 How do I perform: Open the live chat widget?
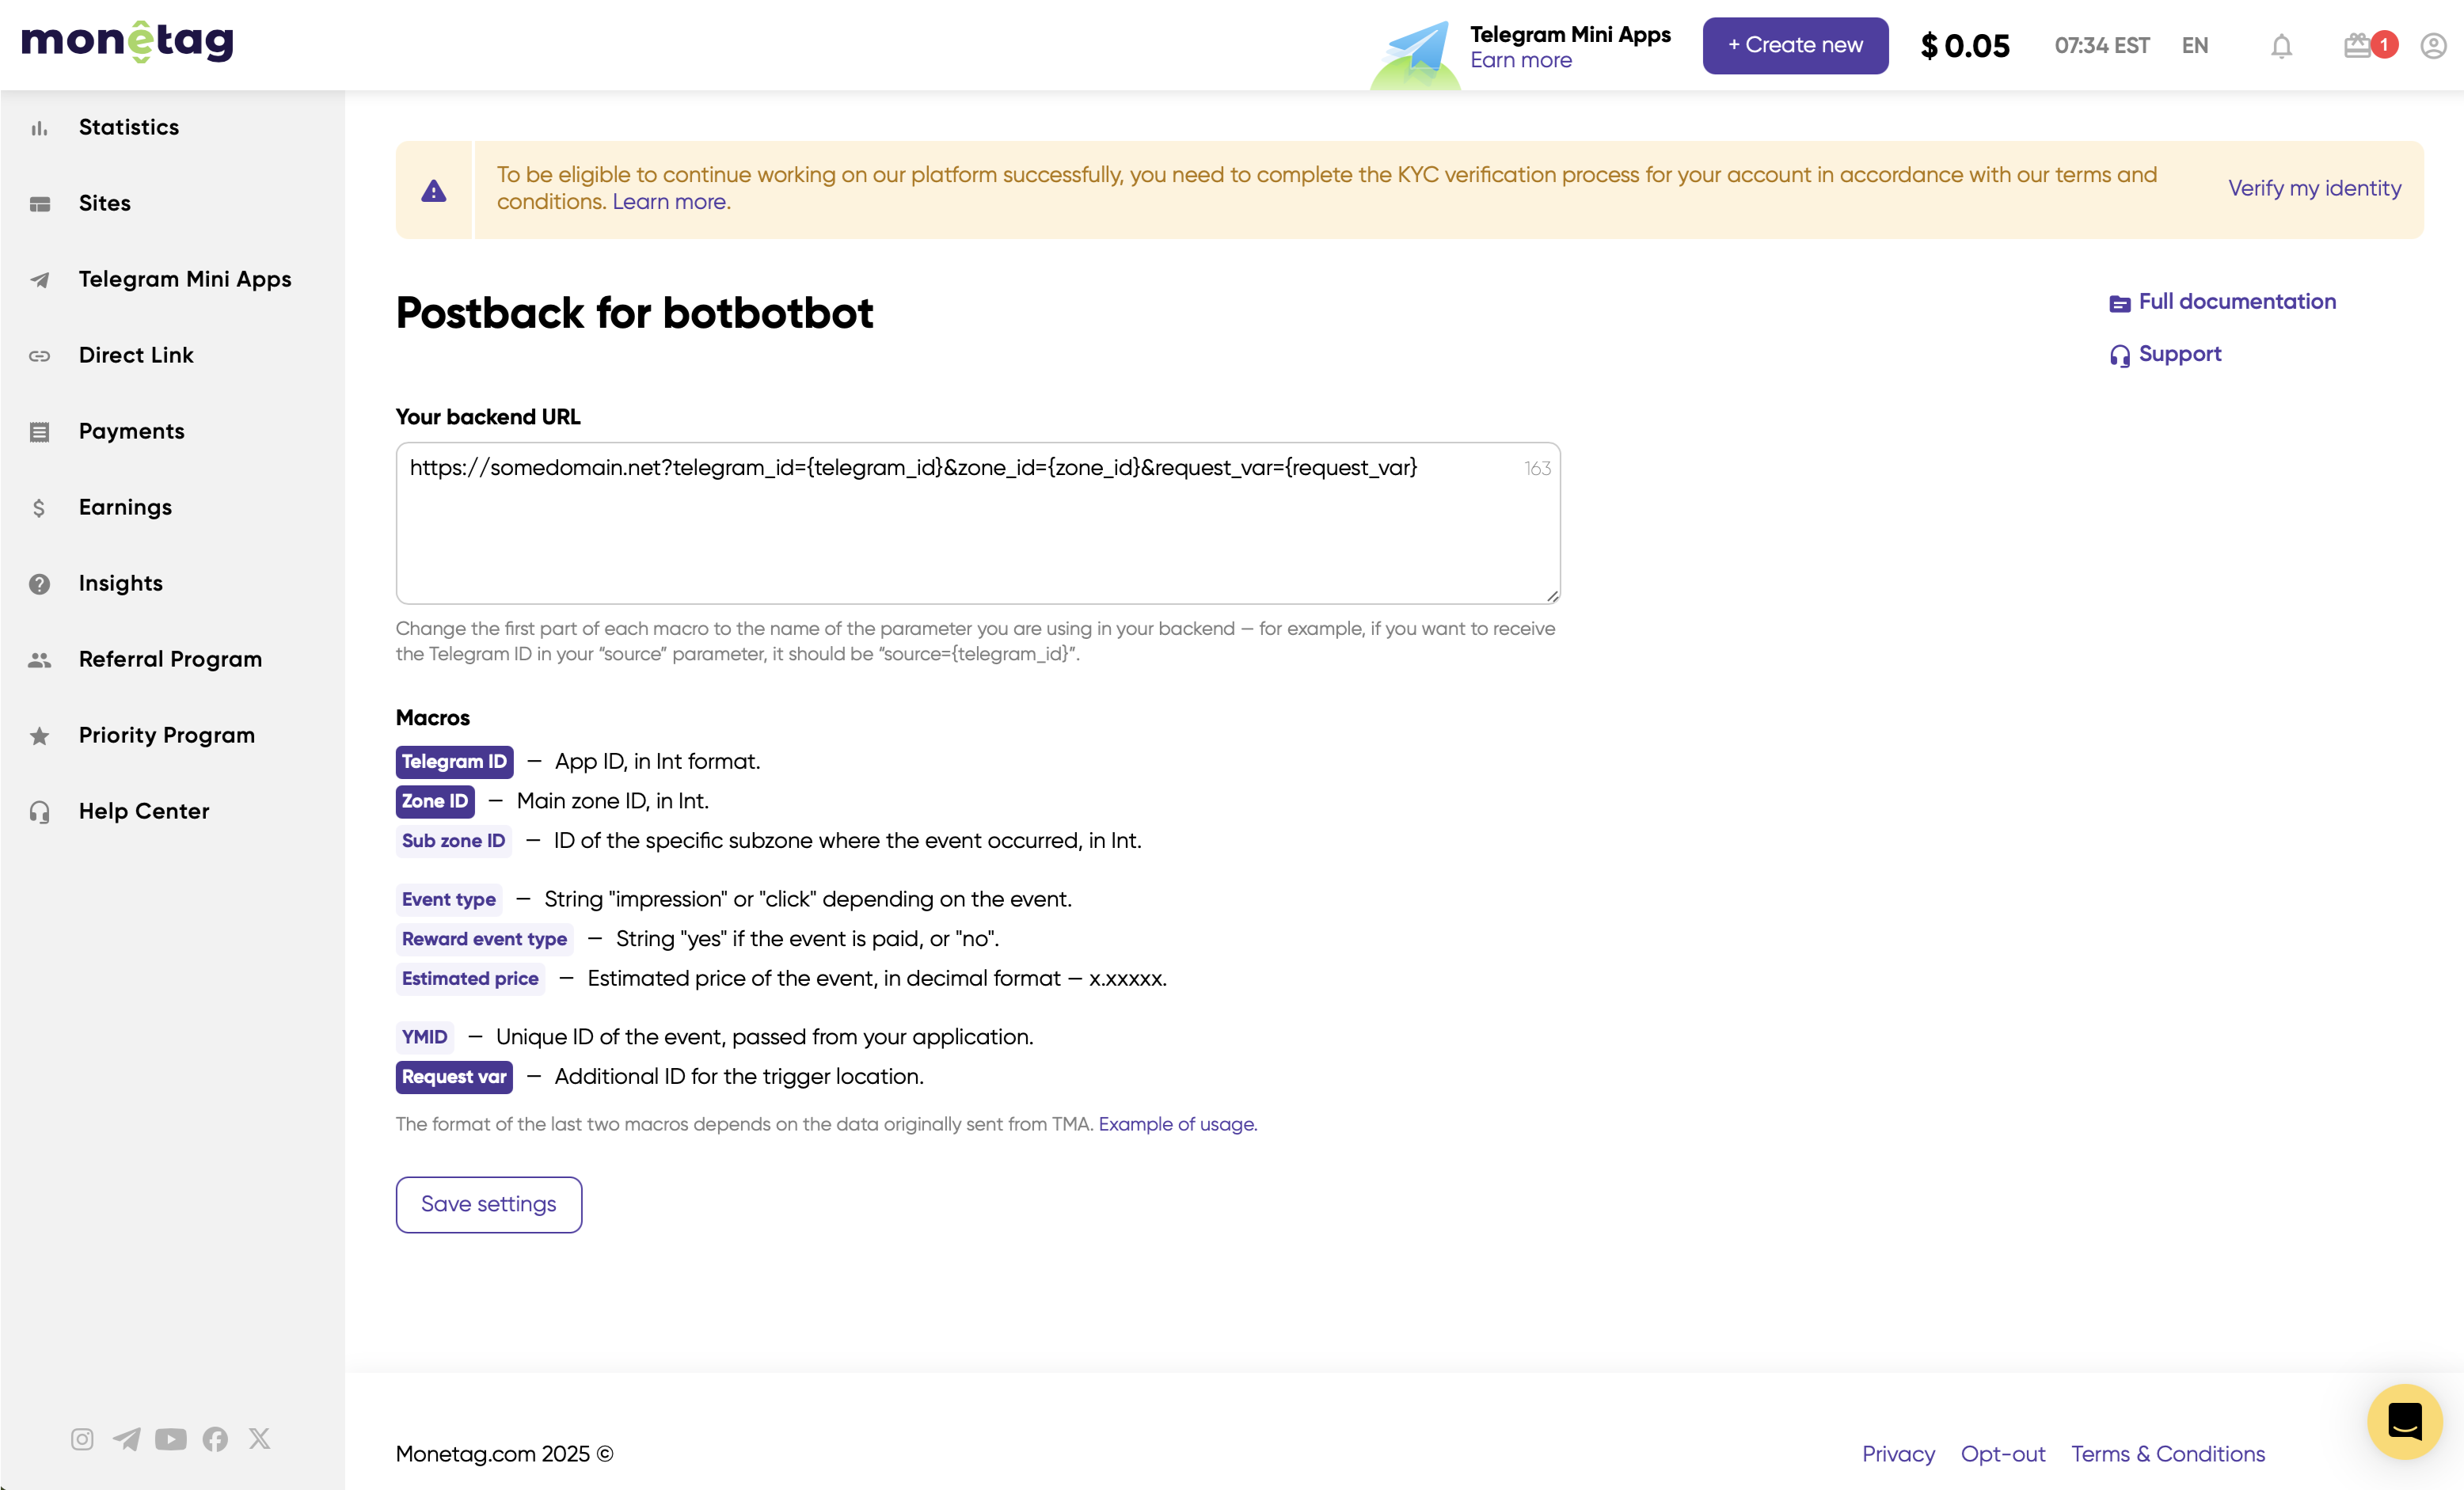point(2404,1420)
